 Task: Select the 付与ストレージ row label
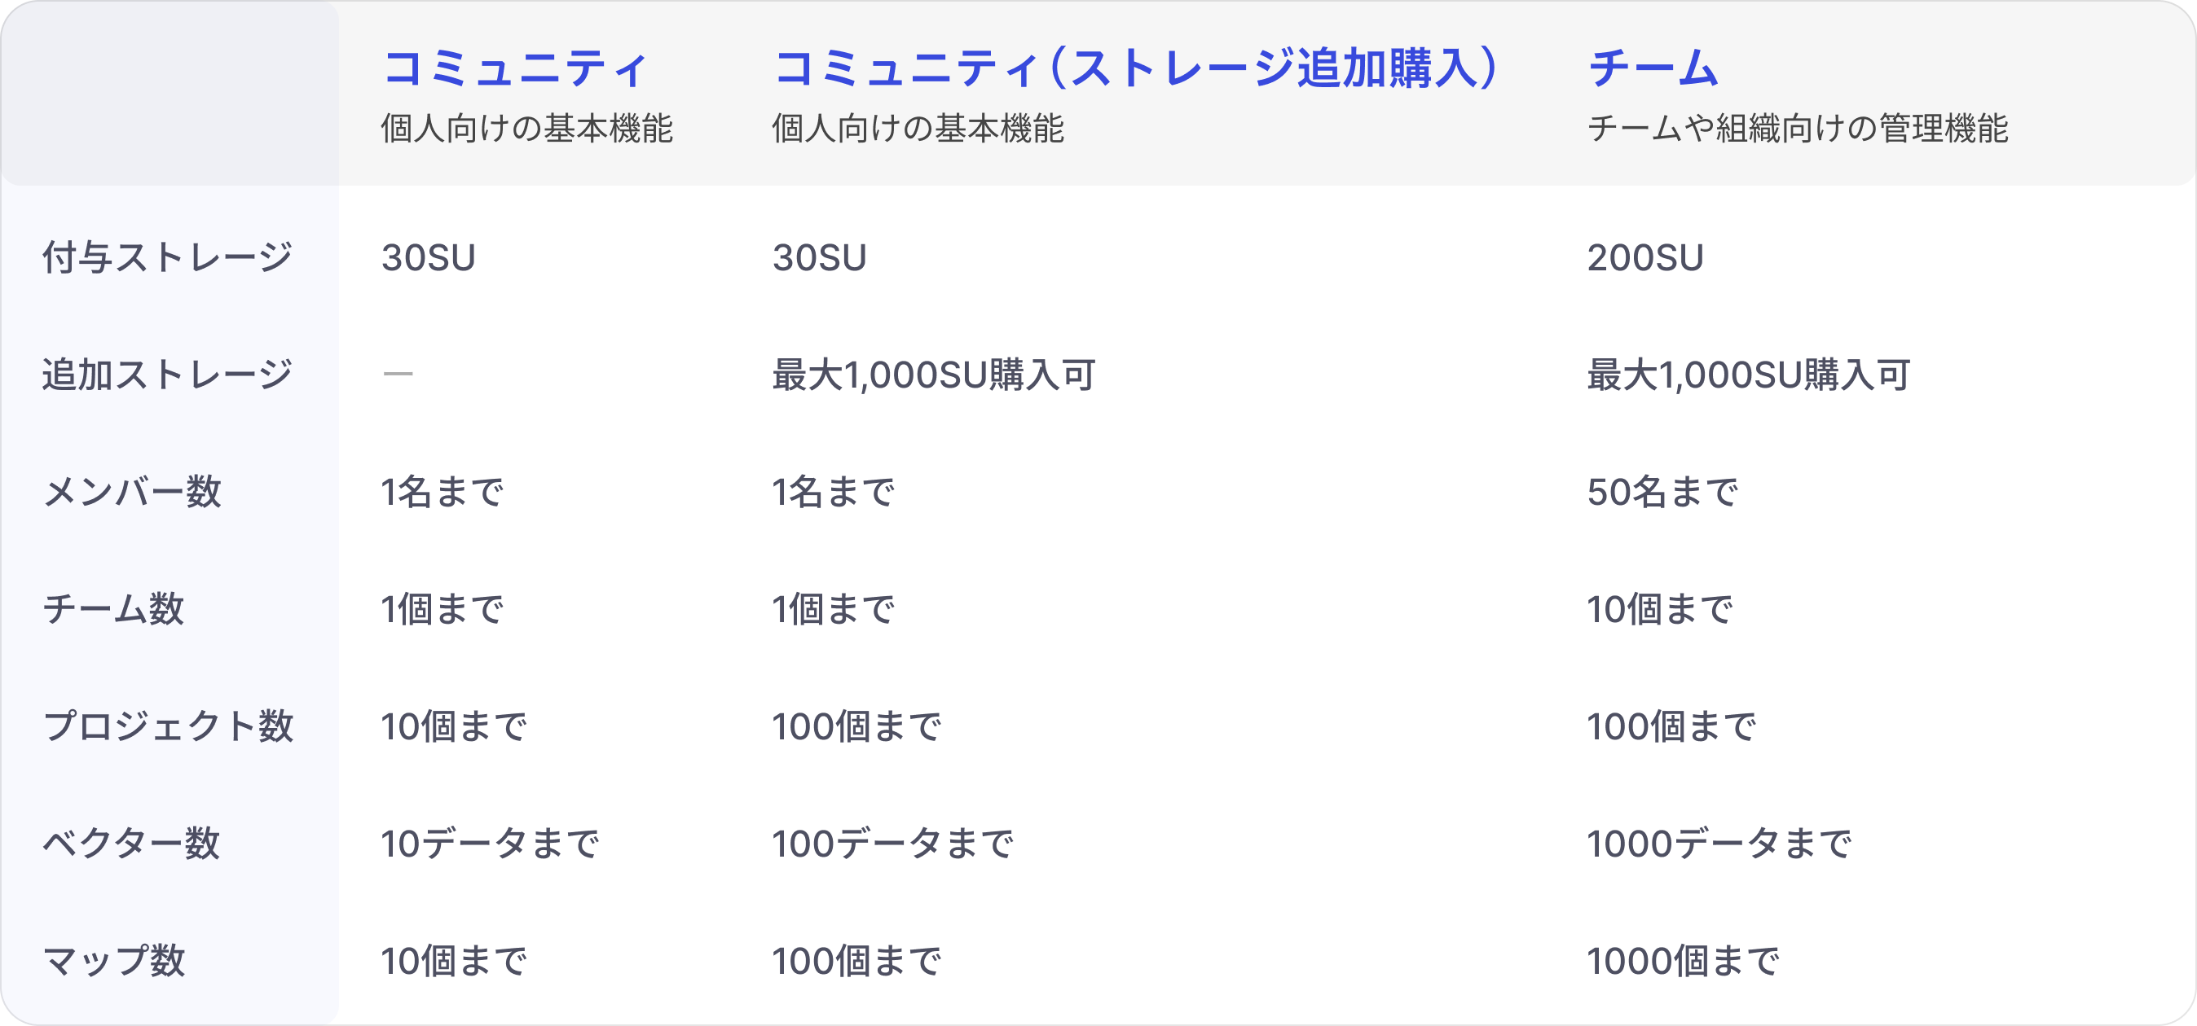pyautogui.click(x=167, y=257)
